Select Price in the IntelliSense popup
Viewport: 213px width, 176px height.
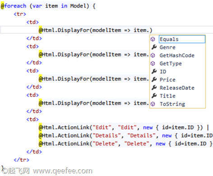pyautogui.click(x=167, y=80)
